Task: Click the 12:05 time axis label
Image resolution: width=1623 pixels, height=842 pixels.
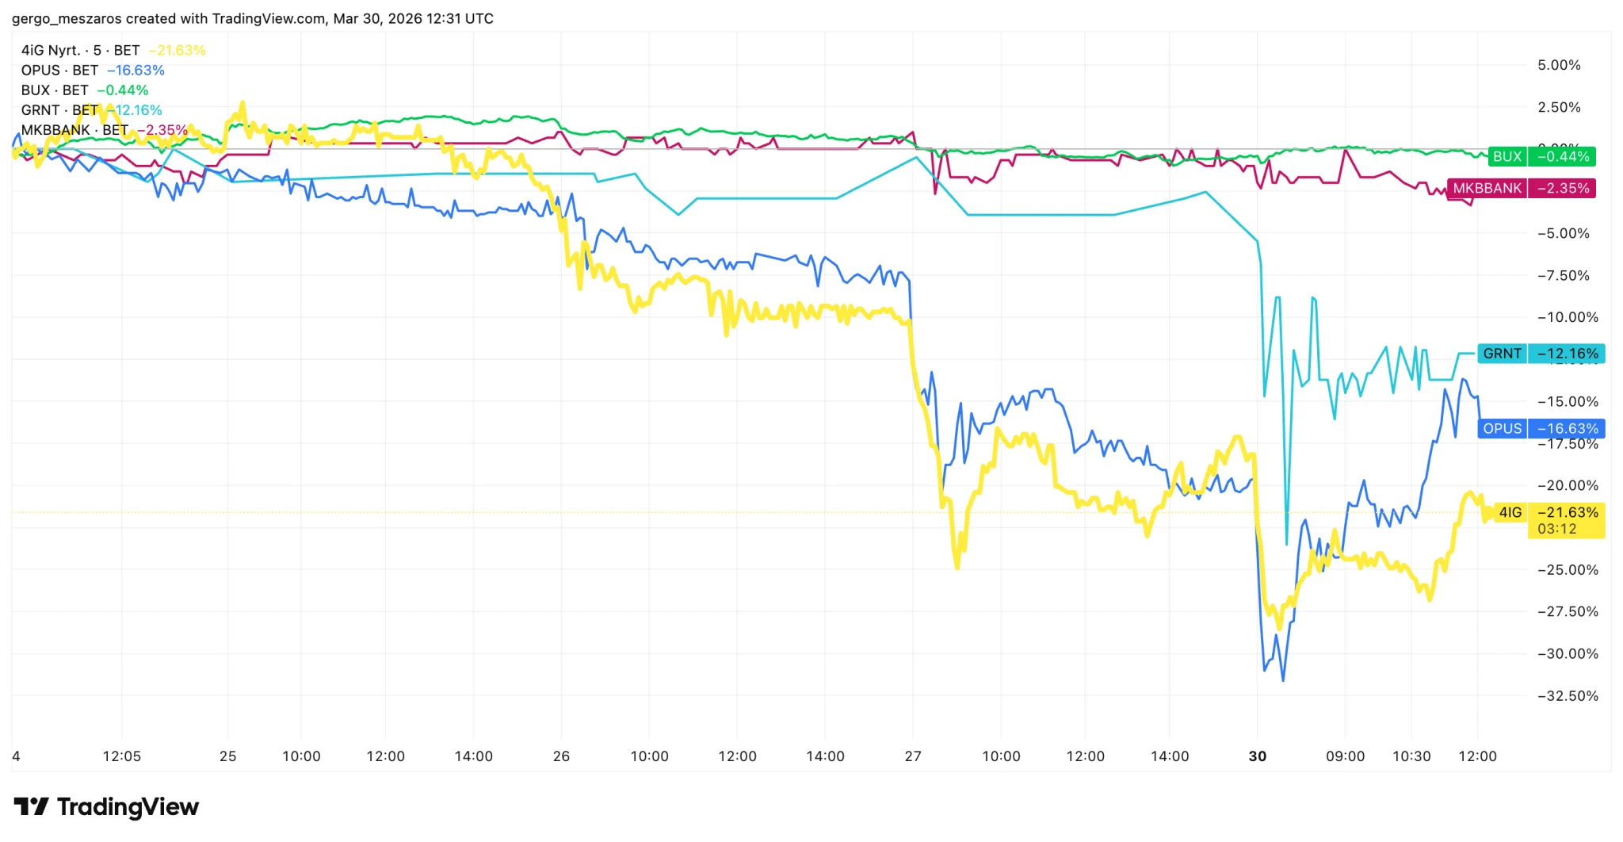Action: [121, 756]
